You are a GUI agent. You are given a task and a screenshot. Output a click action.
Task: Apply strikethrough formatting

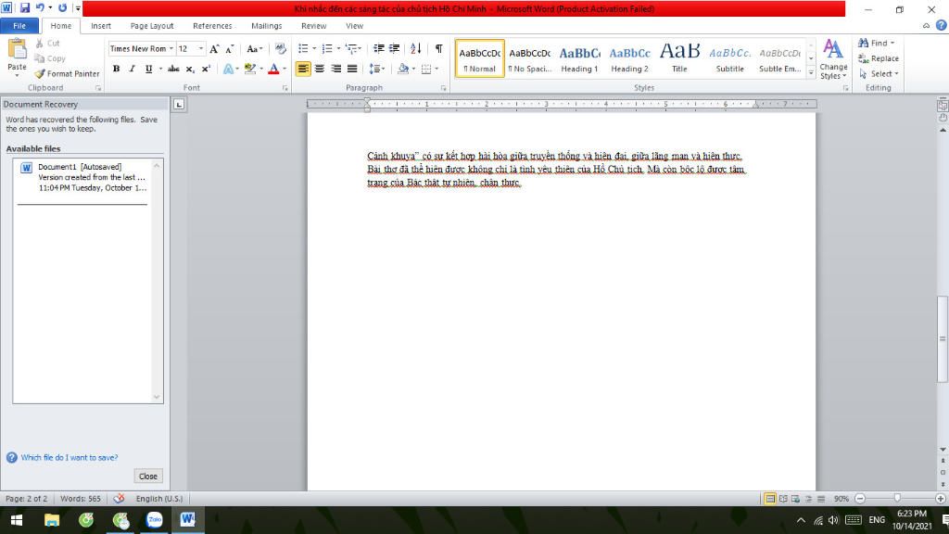tap(173, 69)
